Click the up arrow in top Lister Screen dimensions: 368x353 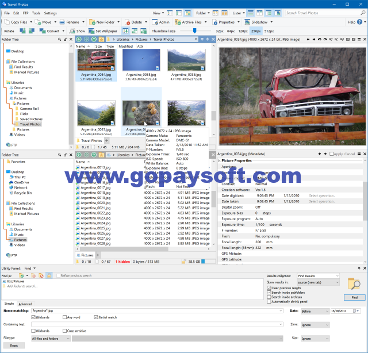pyautogui.click(x=94, y=40)
